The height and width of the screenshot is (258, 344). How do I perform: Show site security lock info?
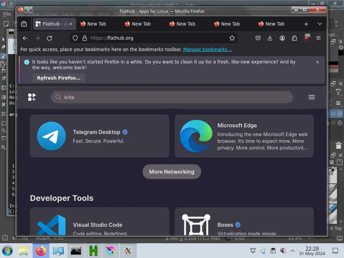click(84, 38)
